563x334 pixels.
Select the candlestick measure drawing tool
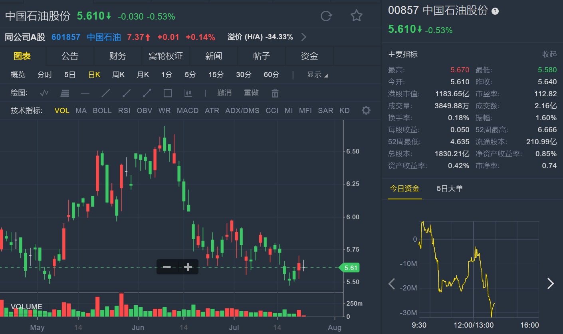point(188,93)
